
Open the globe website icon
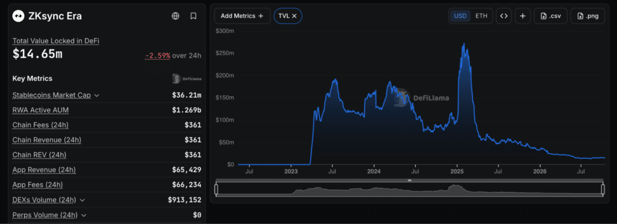pyautogui.click(x=175, y=16)
